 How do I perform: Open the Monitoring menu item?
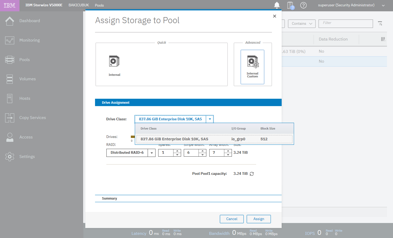[29, 40]
